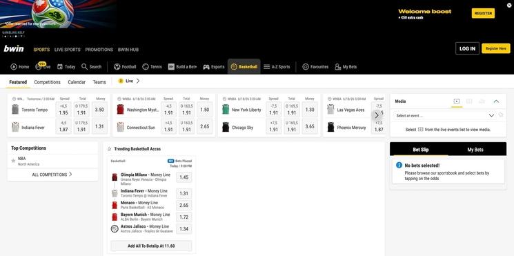
Task: Click the Register Here button
Action: tap(496, 48)
